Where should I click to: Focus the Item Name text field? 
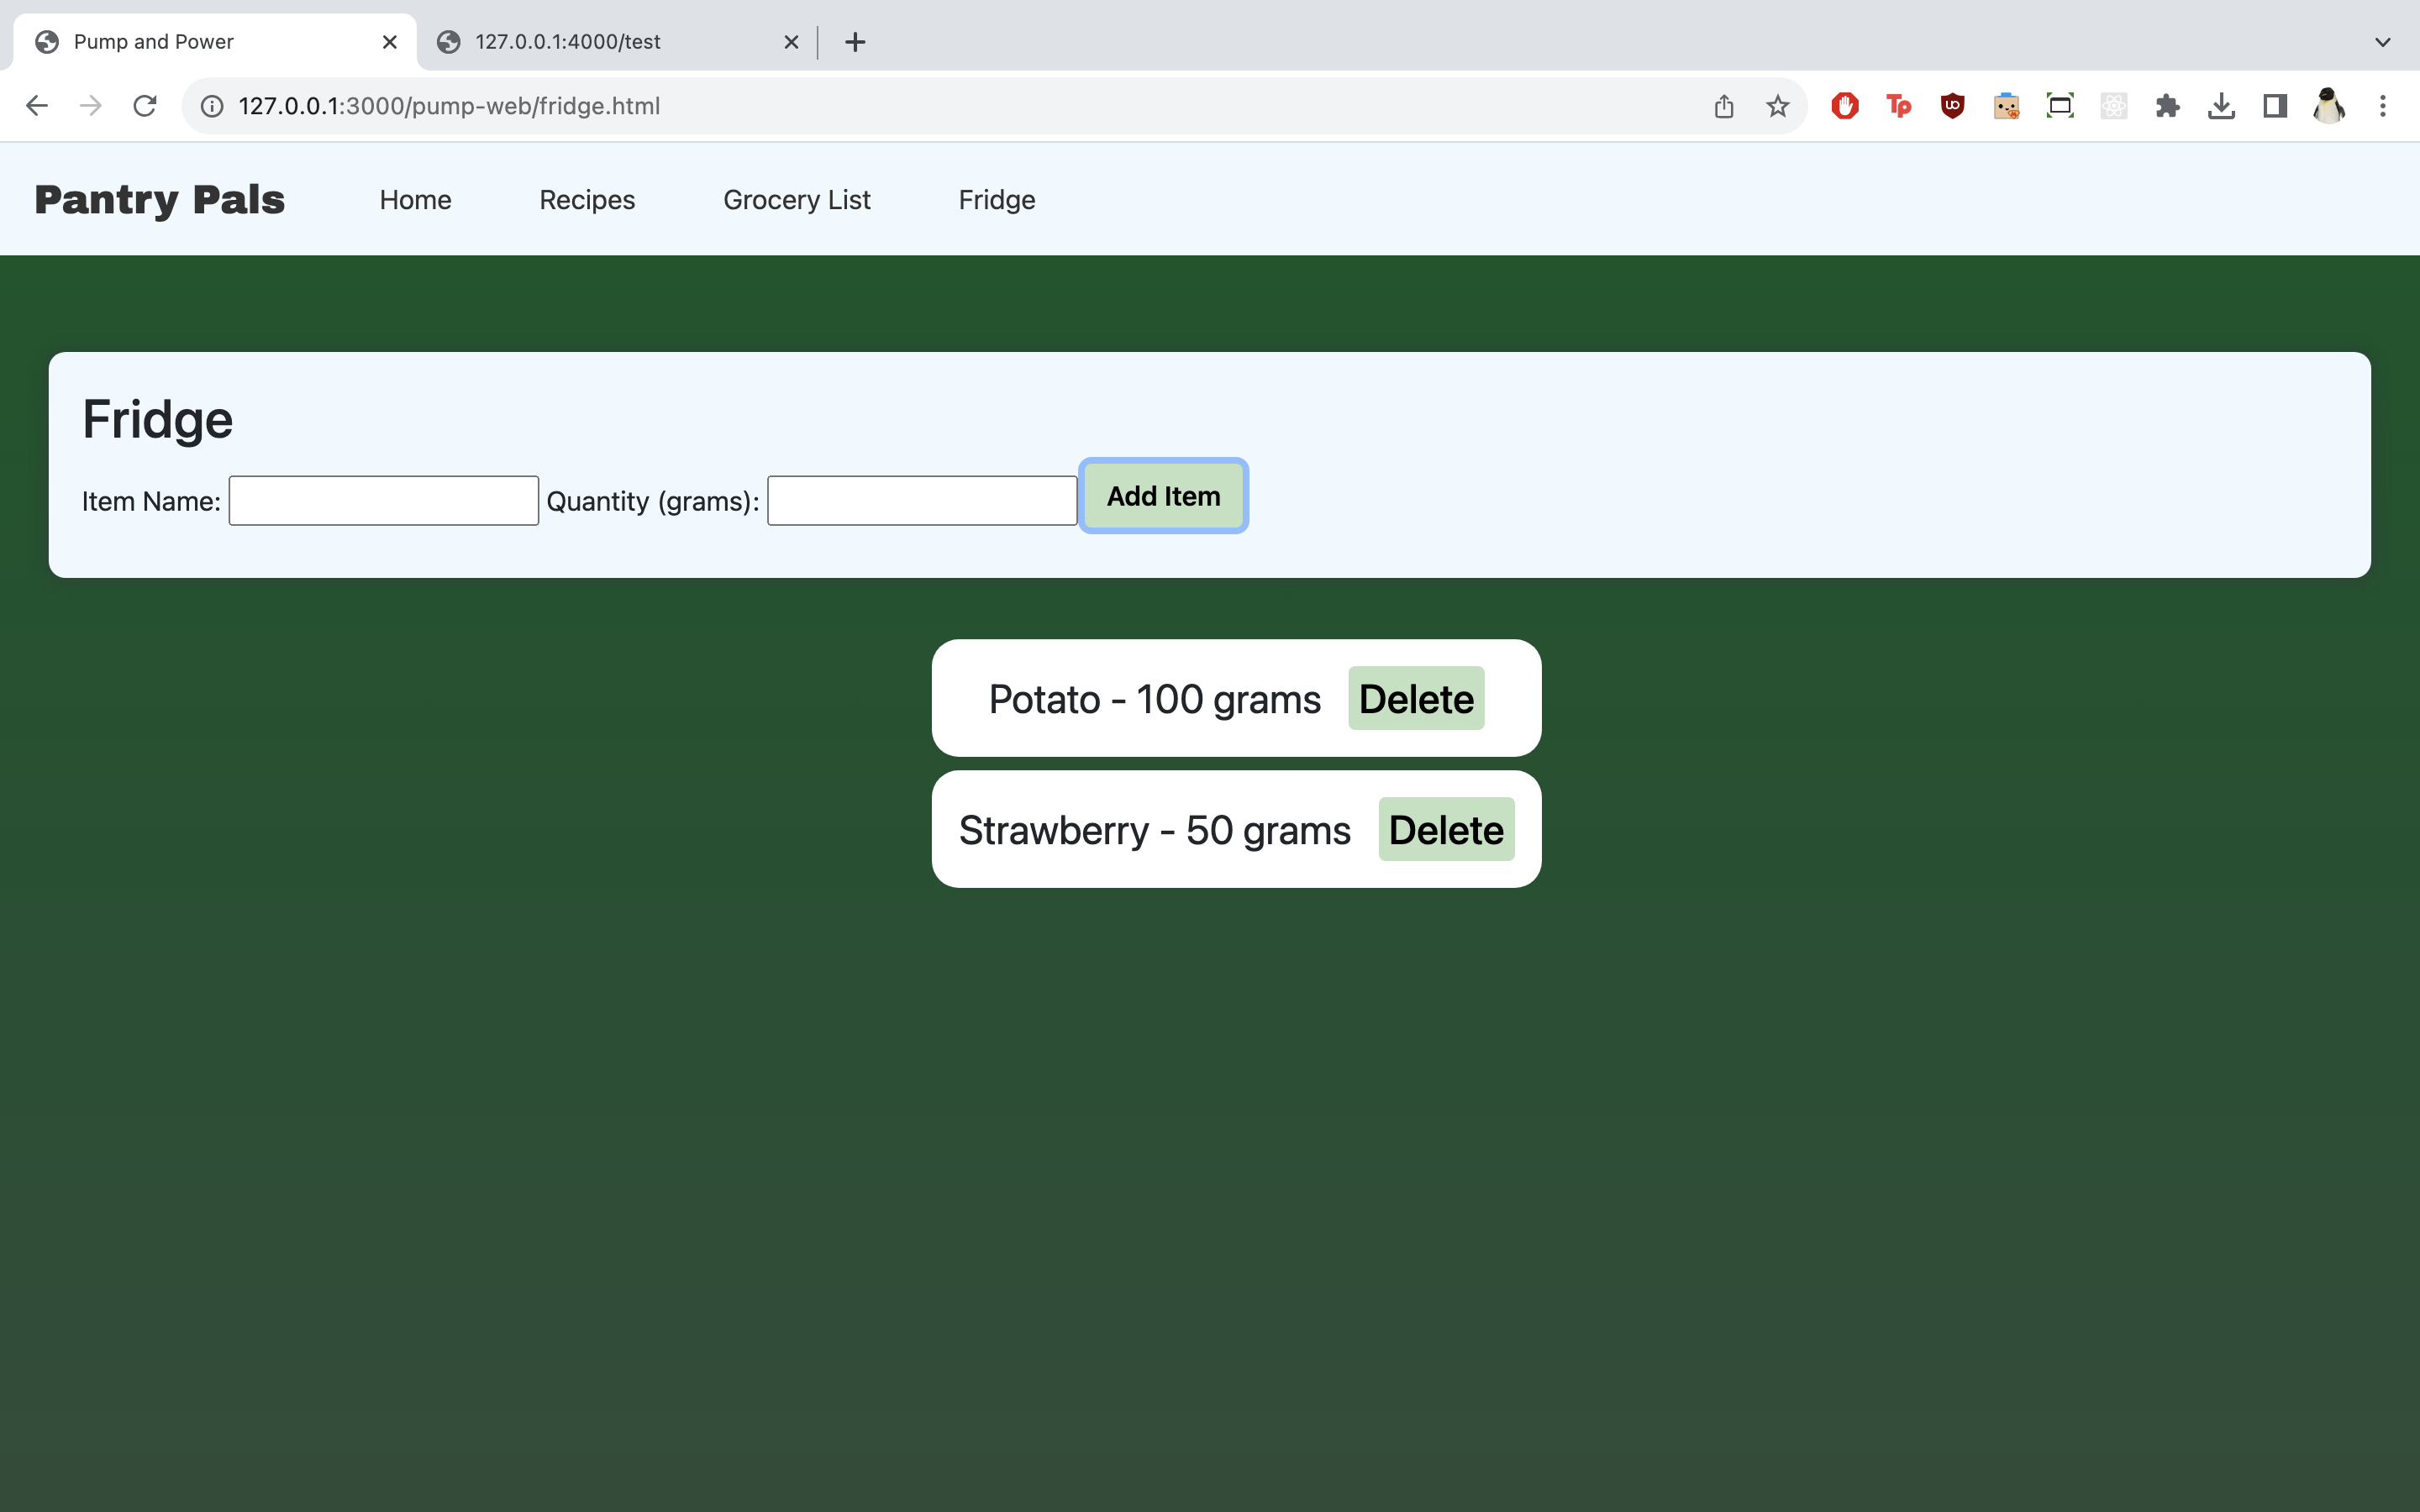[383, 501]
